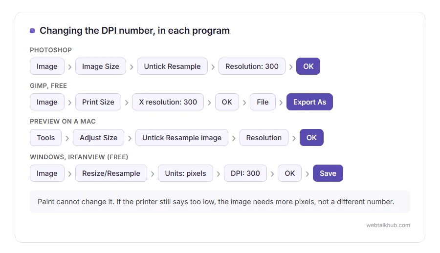
Task: Click the Units: pixels chip
Action: [185, 173]
